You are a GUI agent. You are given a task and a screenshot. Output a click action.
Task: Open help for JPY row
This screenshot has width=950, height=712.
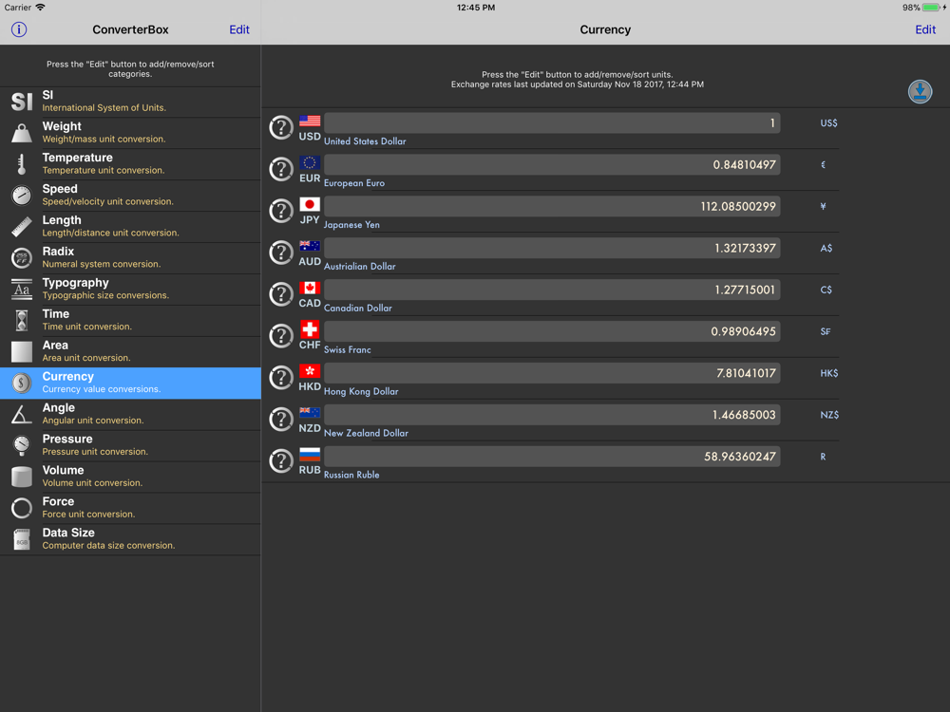click(281, 212)
